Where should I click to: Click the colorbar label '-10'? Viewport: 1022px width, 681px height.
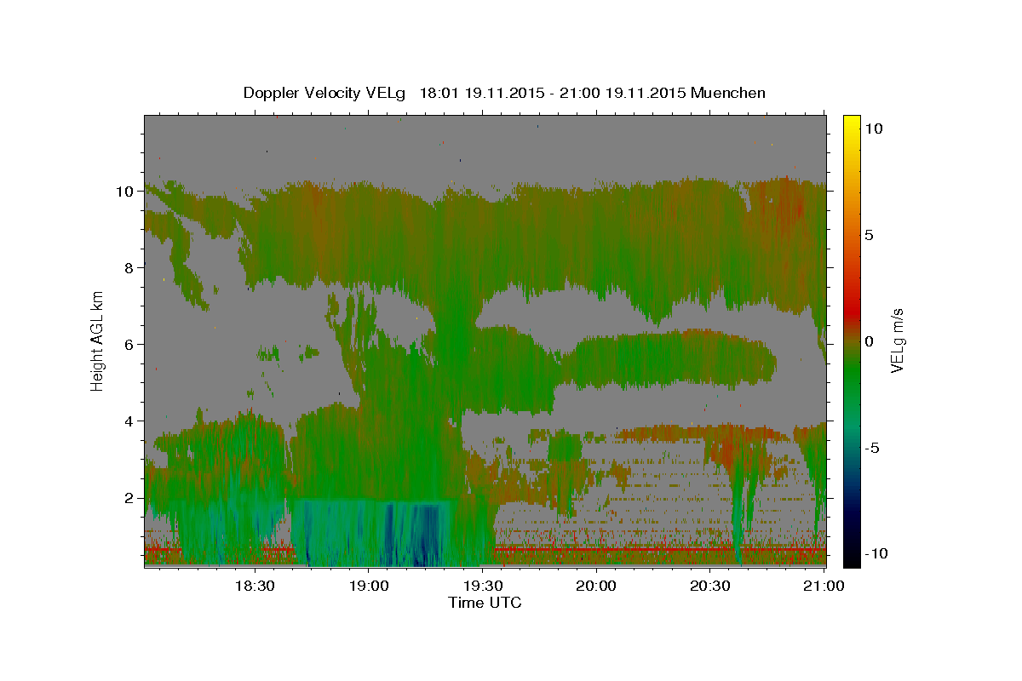[x=876, y=553]
